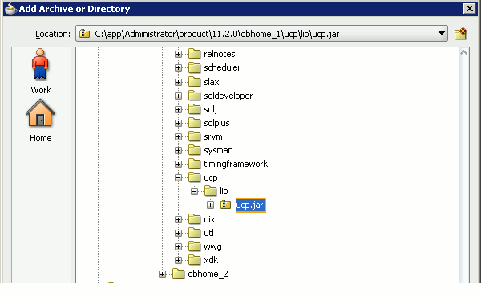Click the ucp.jar archive icon

click(225, 205)
